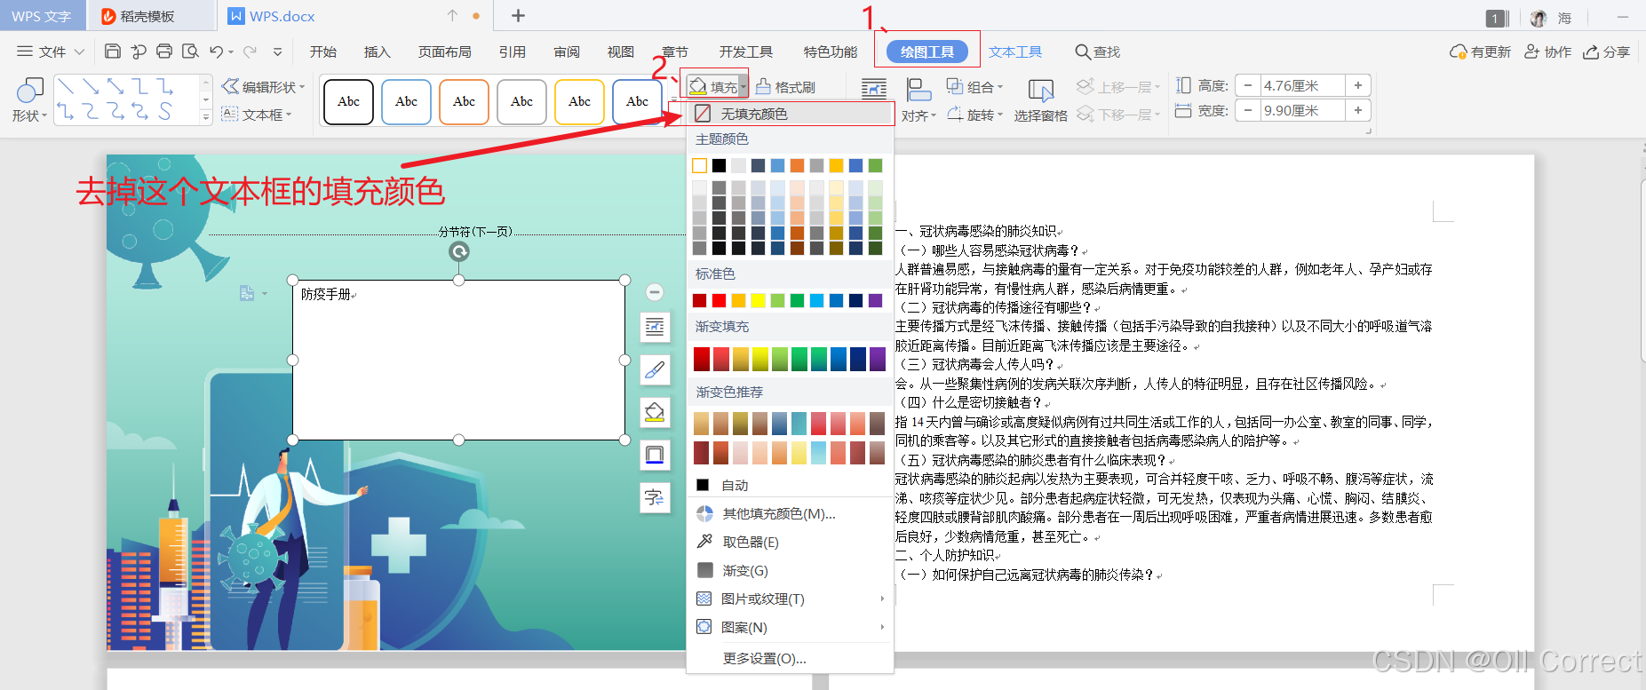Select the black outline Abc shape style
1646x690 pixels.
point(348,101)
